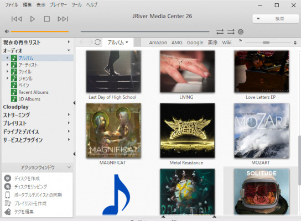Collapse the アクションウィンドウ panel chevron

pos(69,167)
